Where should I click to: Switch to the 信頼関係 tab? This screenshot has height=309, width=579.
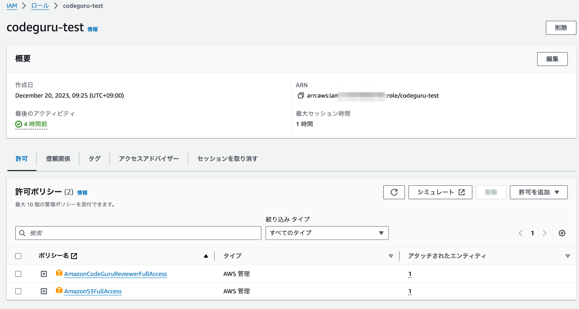58,159
